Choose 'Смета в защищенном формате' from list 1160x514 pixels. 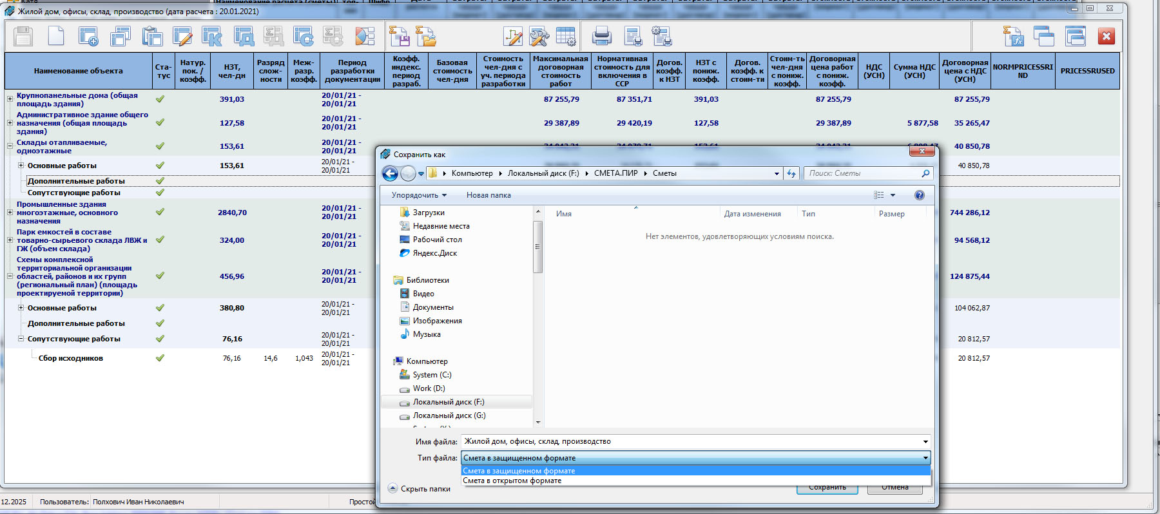519,471
